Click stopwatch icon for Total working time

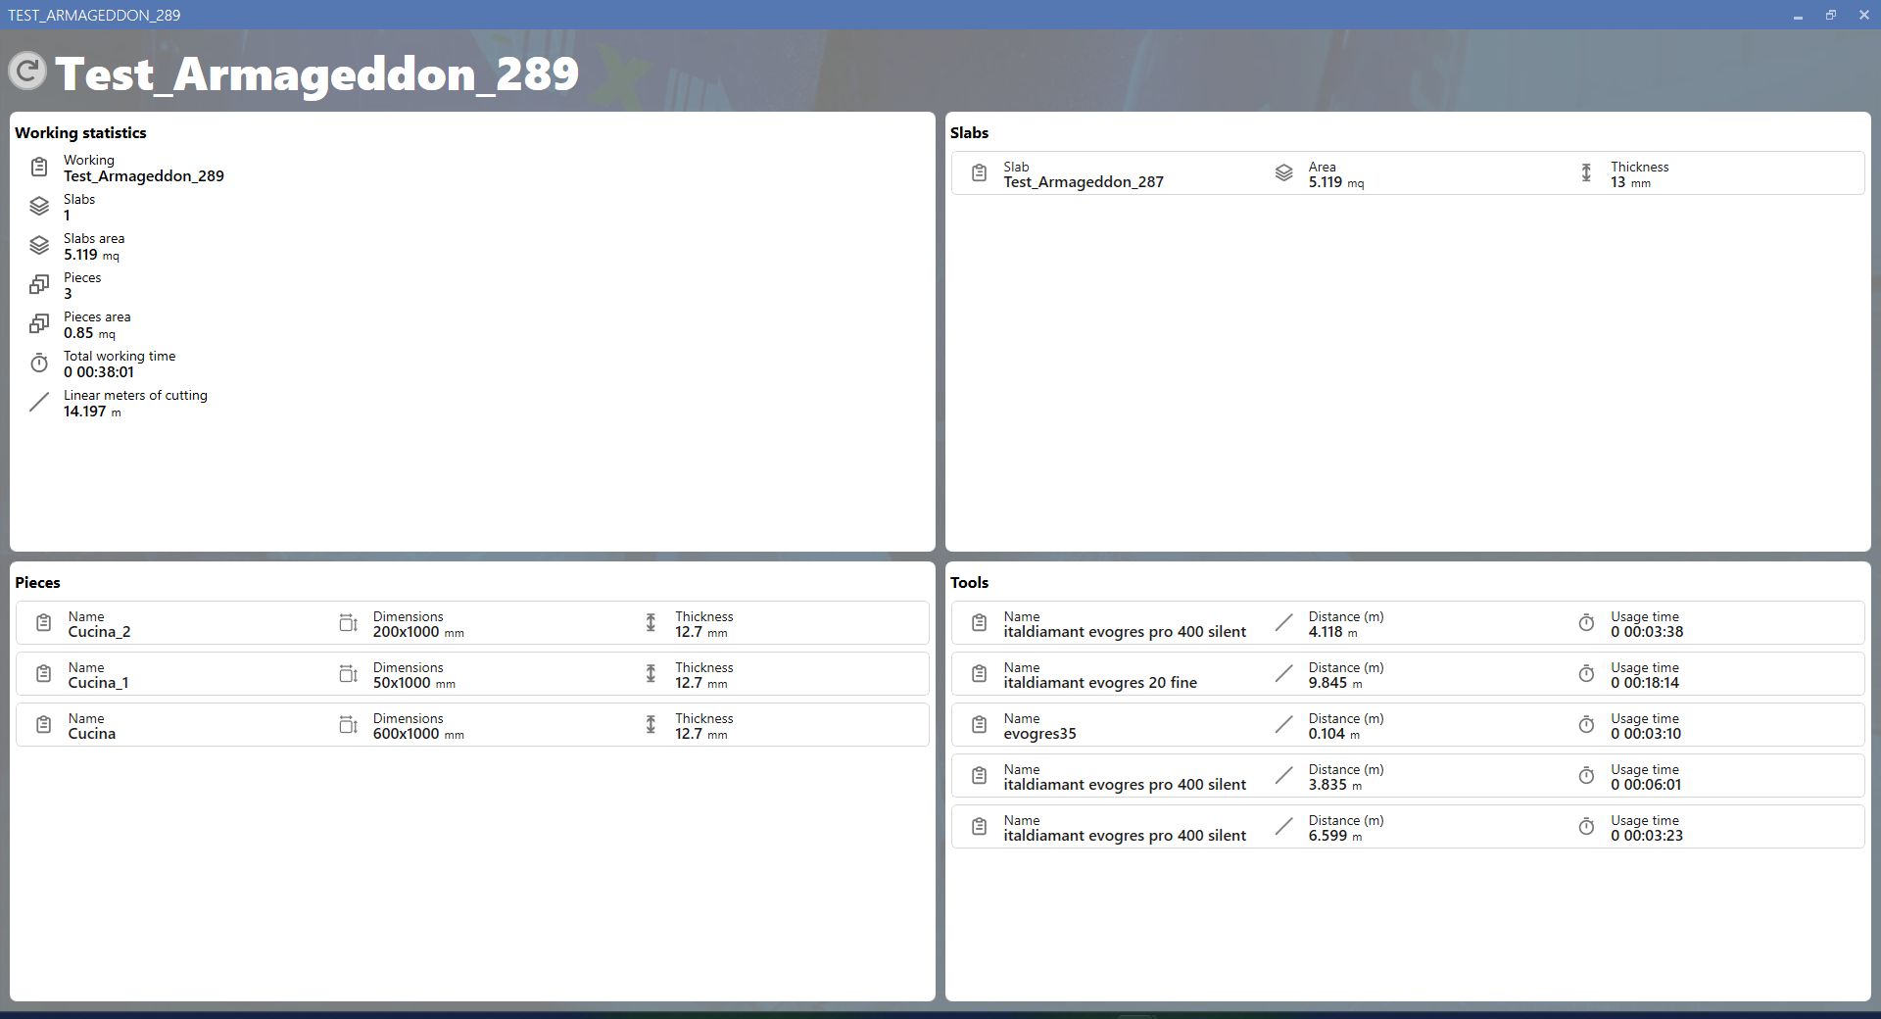38,363
